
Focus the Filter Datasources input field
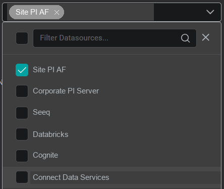[x=115, y=38]
